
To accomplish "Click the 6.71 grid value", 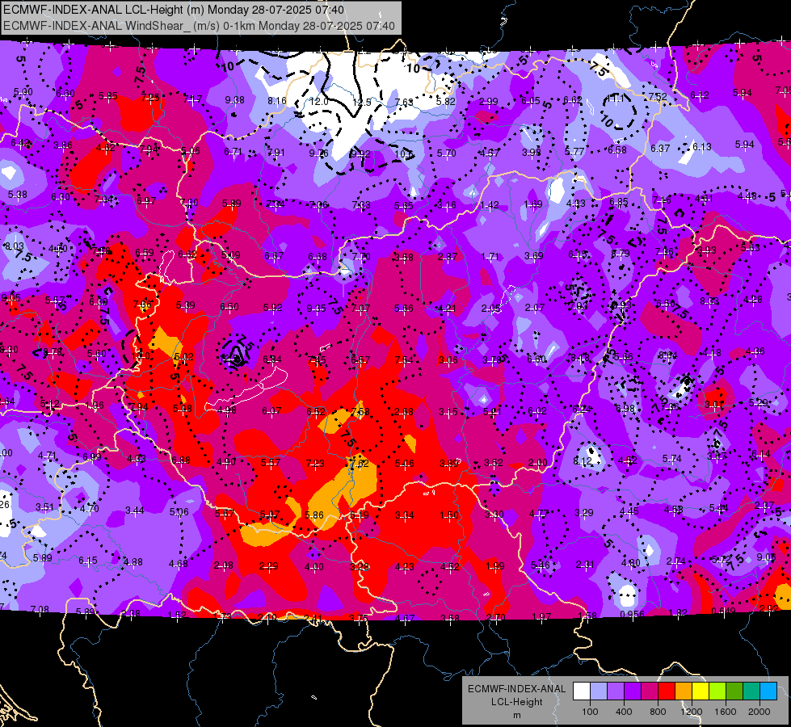I will click(233, 151).
